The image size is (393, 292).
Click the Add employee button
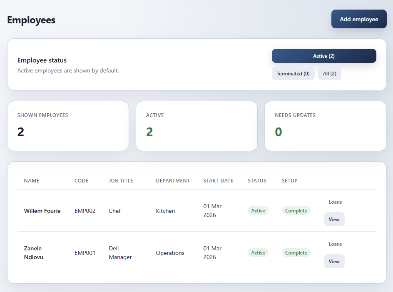tap(359, 19)
